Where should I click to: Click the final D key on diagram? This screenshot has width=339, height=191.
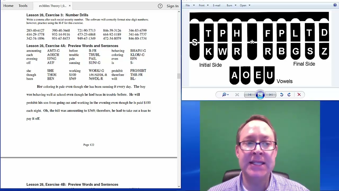click(x=324, y=33)
